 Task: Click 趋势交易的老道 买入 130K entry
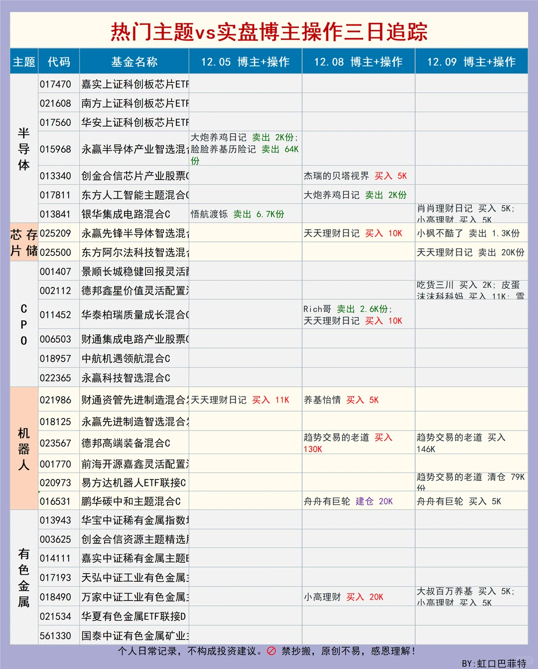tap(347, 443)
